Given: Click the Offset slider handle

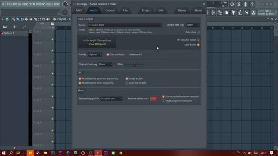Looking at the screenshot, I should click(135, 64).
